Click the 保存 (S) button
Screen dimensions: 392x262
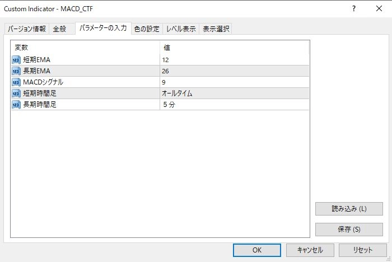coord(349,229)
